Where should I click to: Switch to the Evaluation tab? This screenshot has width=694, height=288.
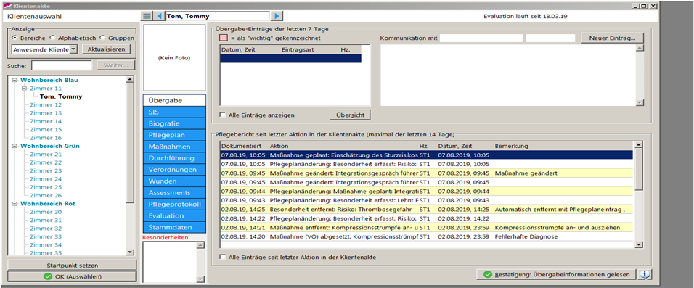174,216
